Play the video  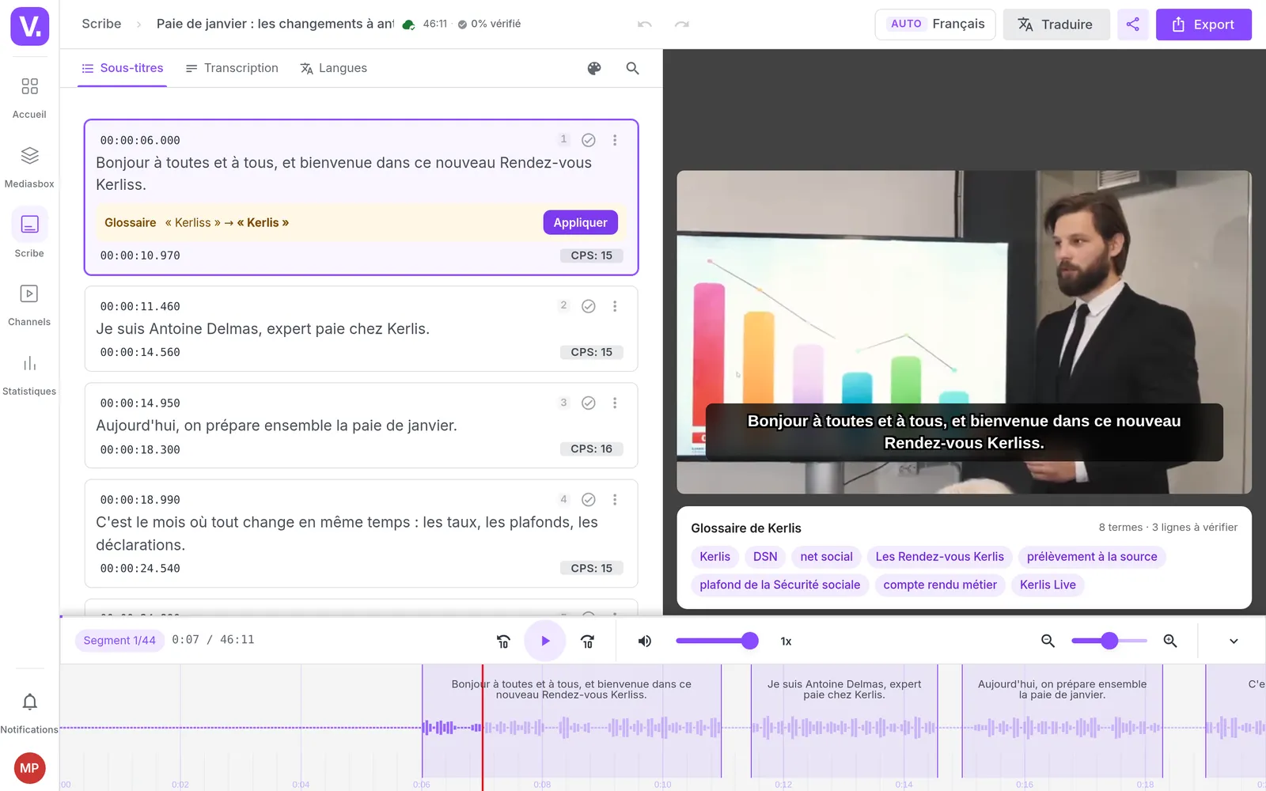(545, 642)
